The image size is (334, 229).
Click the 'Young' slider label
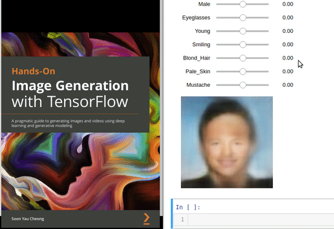pos(203,31)
